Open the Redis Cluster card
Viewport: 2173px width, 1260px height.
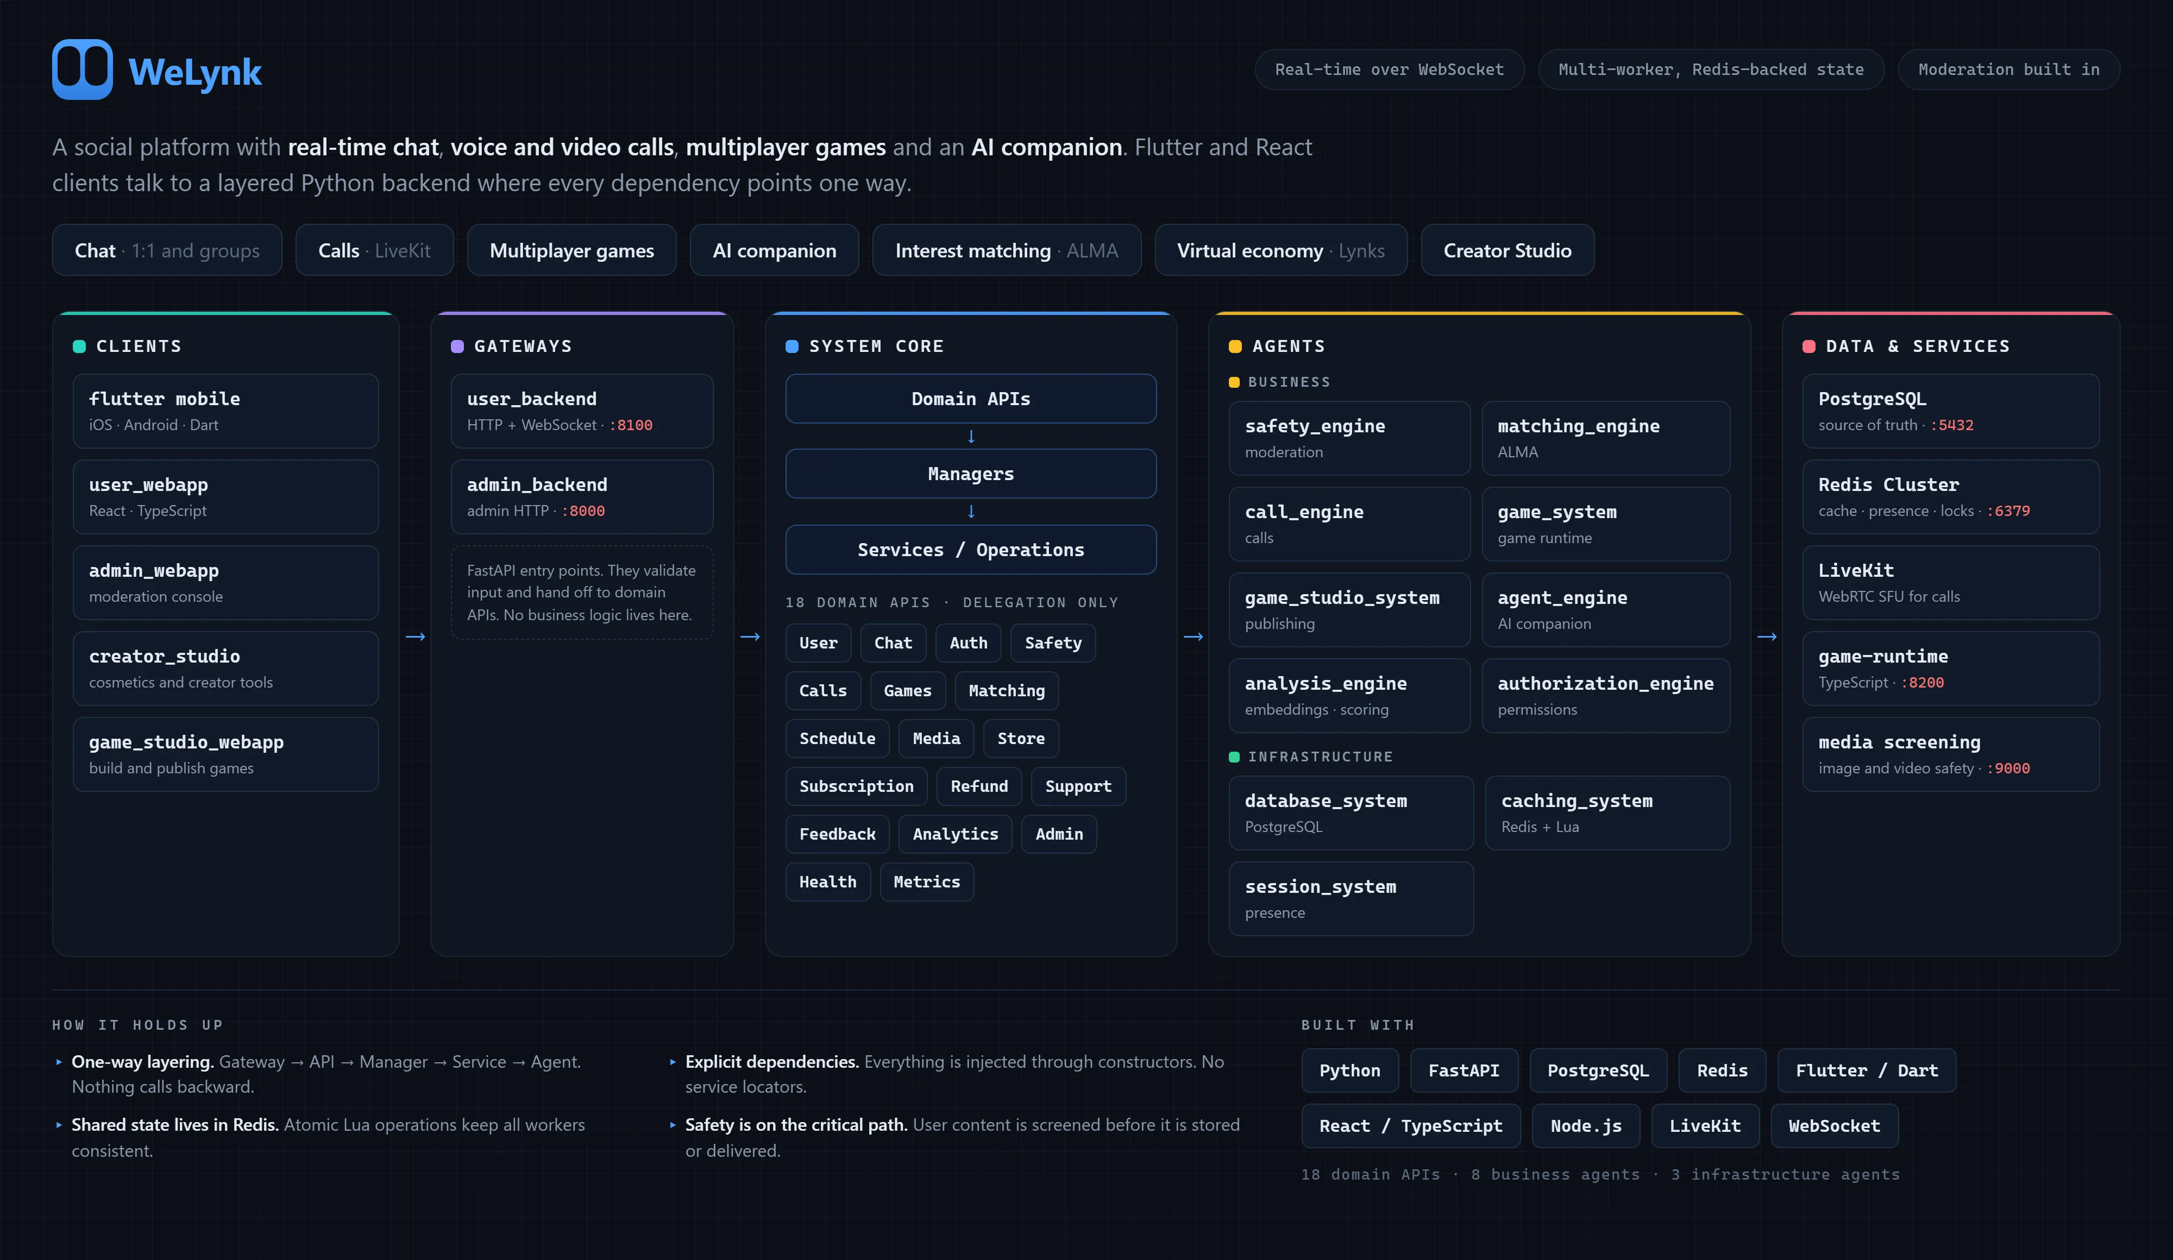click(1950, 496)
